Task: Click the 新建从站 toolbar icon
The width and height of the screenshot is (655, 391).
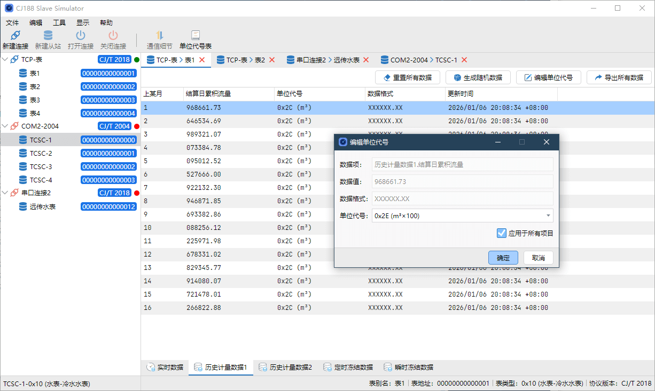Action: coord(48,36)
